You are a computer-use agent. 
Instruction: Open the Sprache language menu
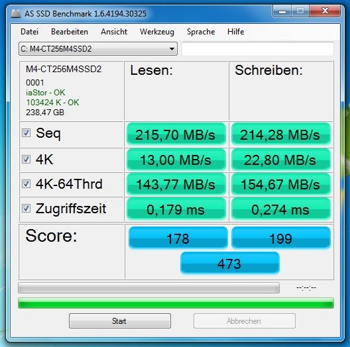coord(201,32)
